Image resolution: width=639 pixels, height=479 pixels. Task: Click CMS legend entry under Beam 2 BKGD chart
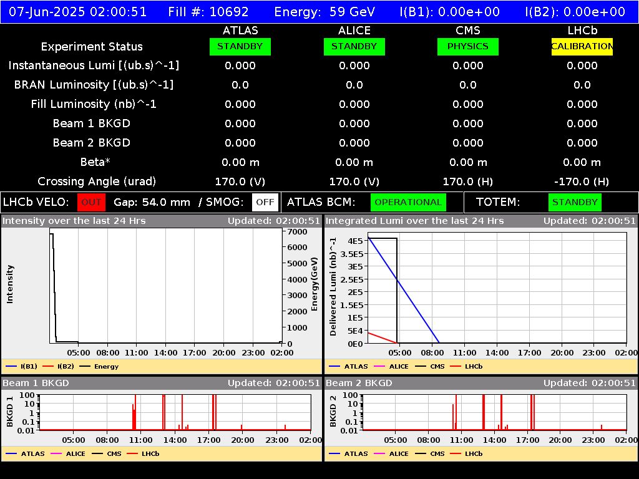430,454
